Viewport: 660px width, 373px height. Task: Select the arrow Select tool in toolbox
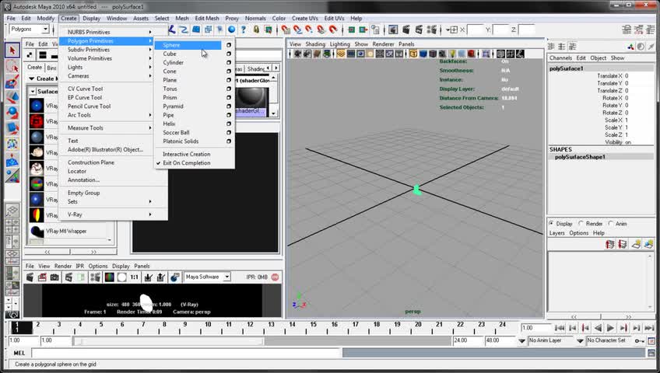pos(12,51)
